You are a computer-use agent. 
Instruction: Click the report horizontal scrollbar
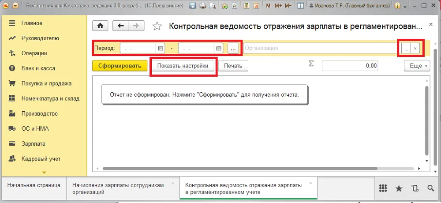[x=239, y=169]
